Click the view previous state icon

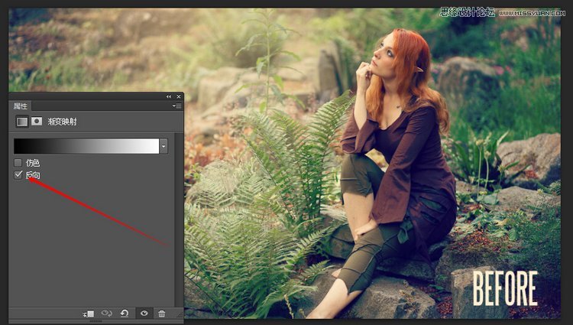[x=106, y=314]
